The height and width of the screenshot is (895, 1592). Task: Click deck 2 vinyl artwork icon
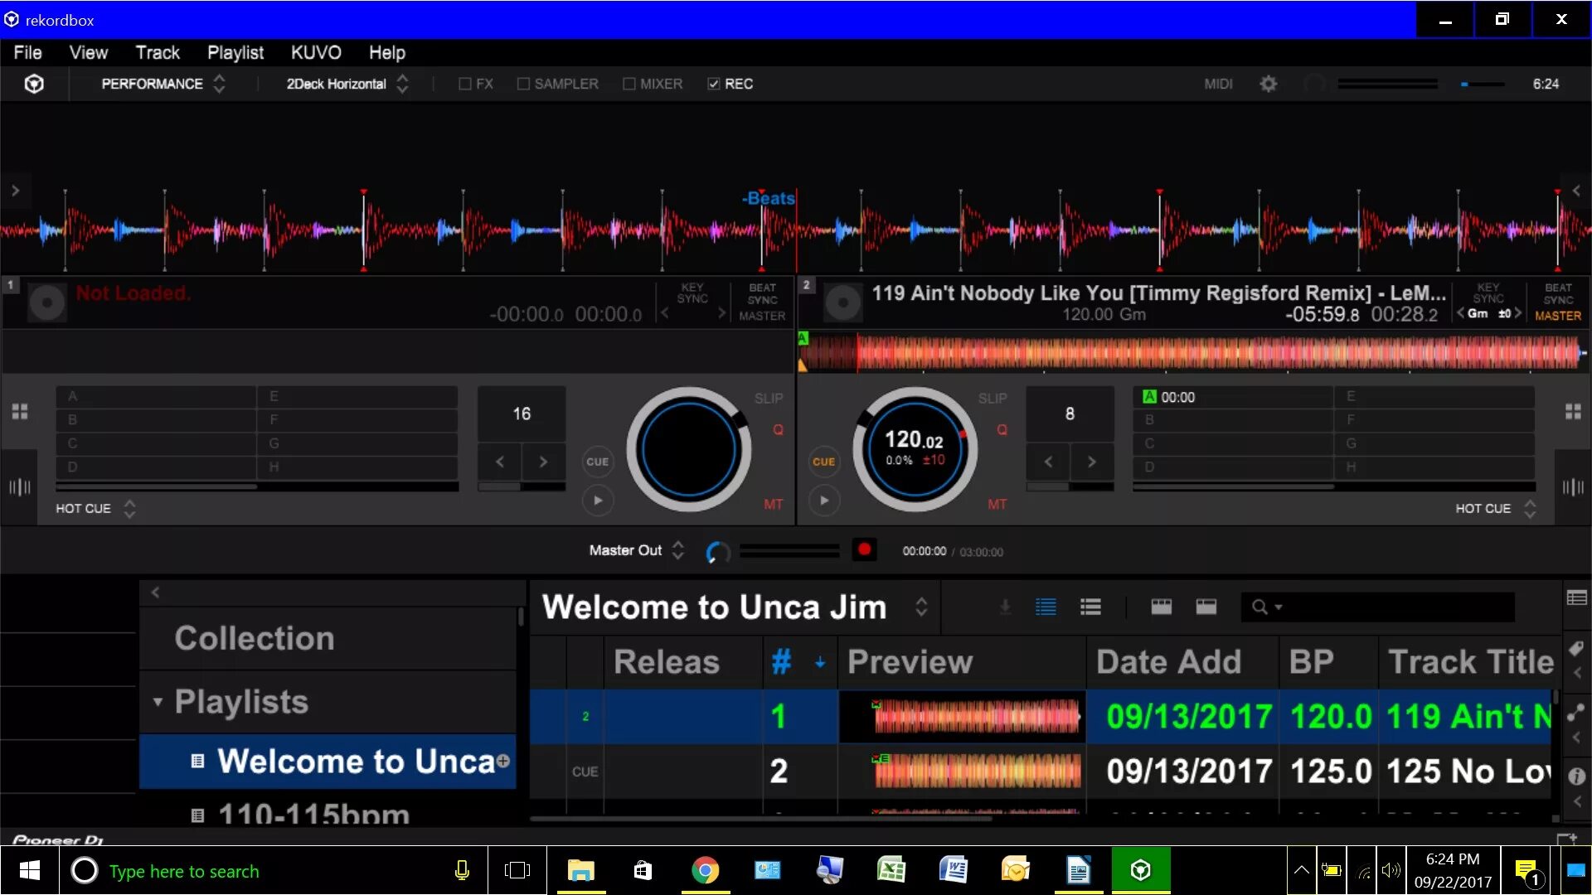pyautogui.click(x=843, y=303)
